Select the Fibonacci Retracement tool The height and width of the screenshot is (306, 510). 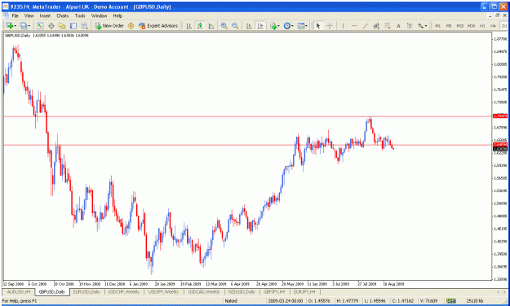point(387,25)
